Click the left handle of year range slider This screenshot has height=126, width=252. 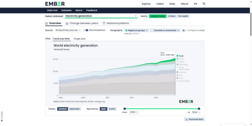point(125,109)
